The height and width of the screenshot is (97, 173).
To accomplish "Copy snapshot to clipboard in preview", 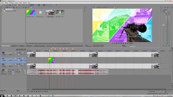I will (x=114, y=8).
